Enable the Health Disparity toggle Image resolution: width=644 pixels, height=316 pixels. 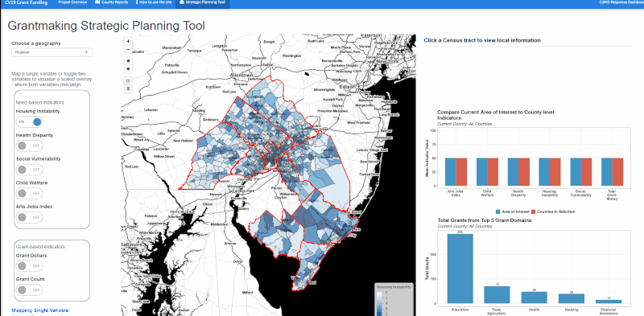tap(29, 146)
